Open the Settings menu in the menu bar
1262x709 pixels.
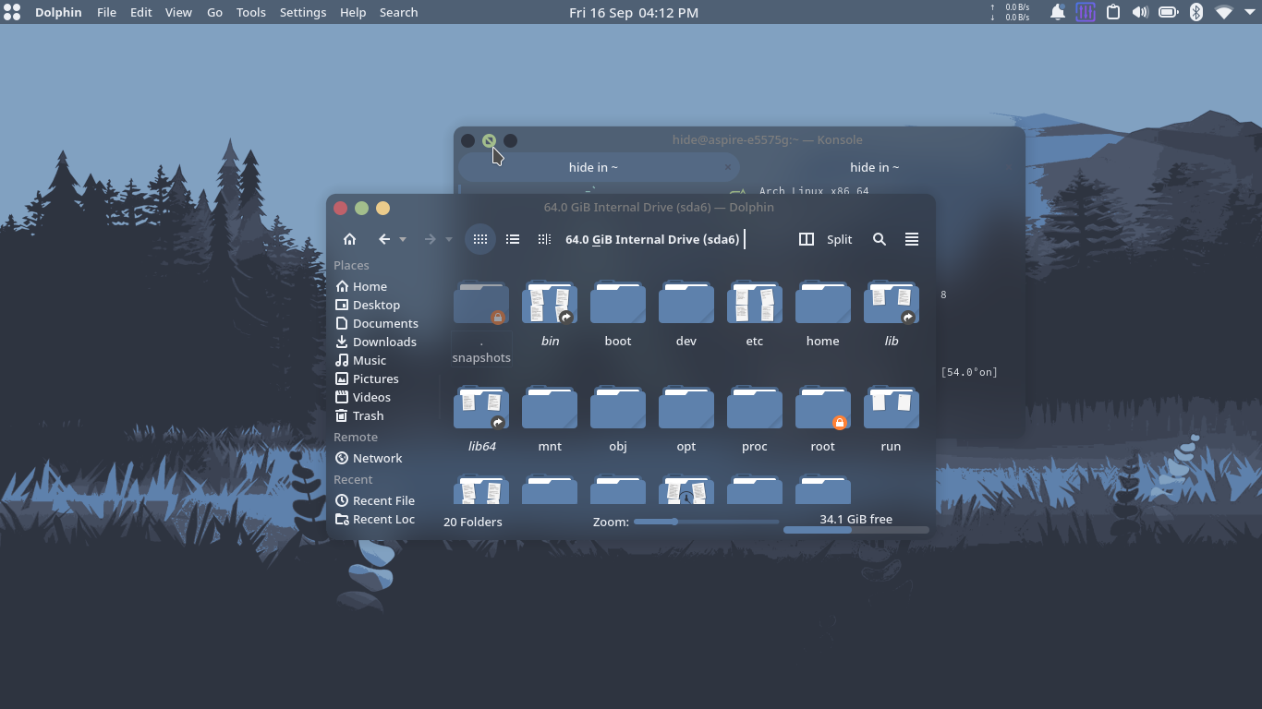coord(303,12)
